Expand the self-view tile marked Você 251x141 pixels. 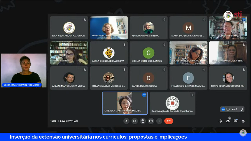point(242,109)
